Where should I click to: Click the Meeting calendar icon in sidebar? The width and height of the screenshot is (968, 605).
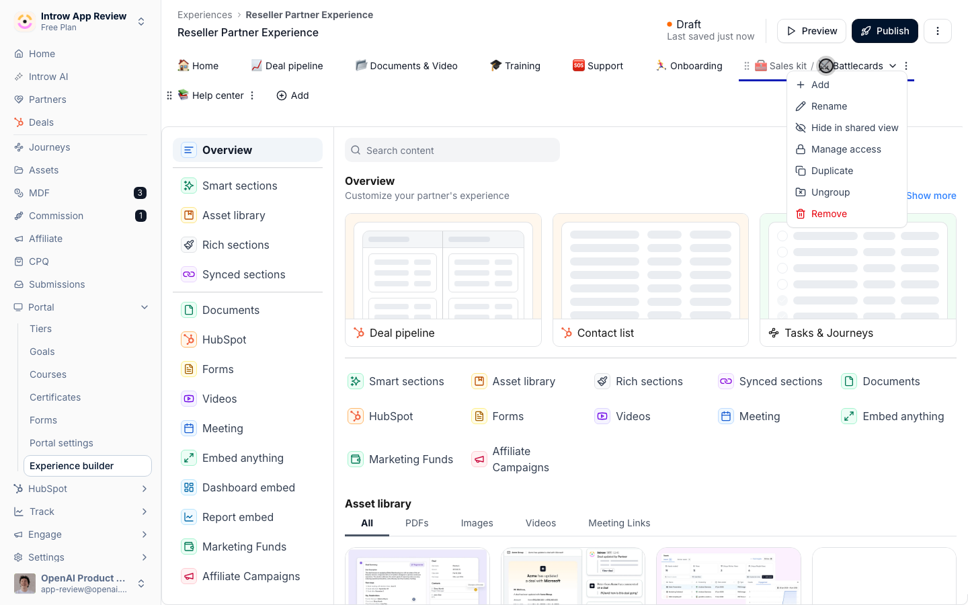[x=189, y=428]
